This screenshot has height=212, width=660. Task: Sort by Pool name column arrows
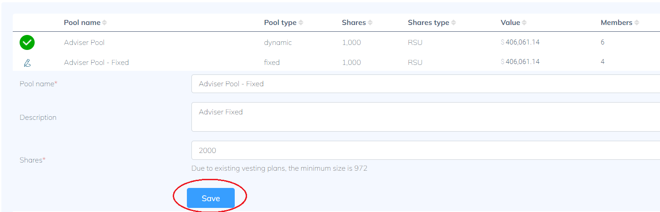click(104, 23)
